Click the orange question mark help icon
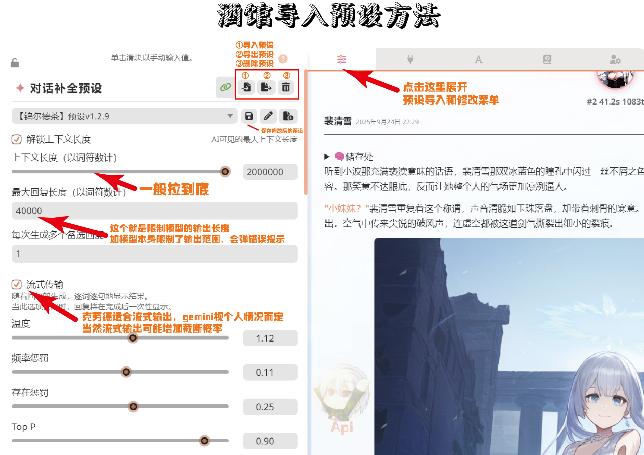Image resolution: width=644 pixels, height=455 pixels. [283, 58]
